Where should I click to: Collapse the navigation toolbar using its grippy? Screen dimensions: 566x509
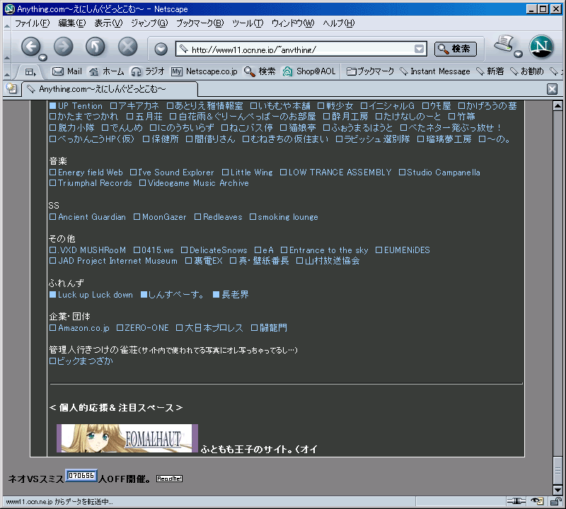pyautogui.click(x=7, y=47)
